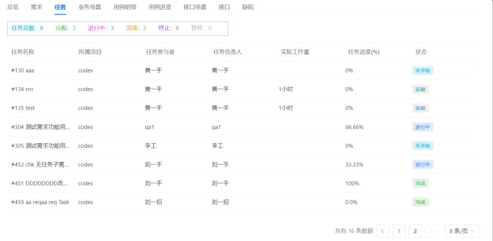Switch to the 需求 tab
Image resolution: width=493 pixels, height=241 pixels.
(x=37, y=7)
